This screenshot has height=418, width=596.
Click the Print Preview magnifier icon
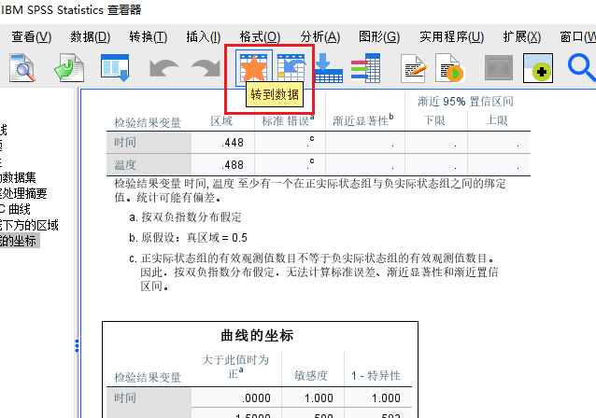pos(22,68)
